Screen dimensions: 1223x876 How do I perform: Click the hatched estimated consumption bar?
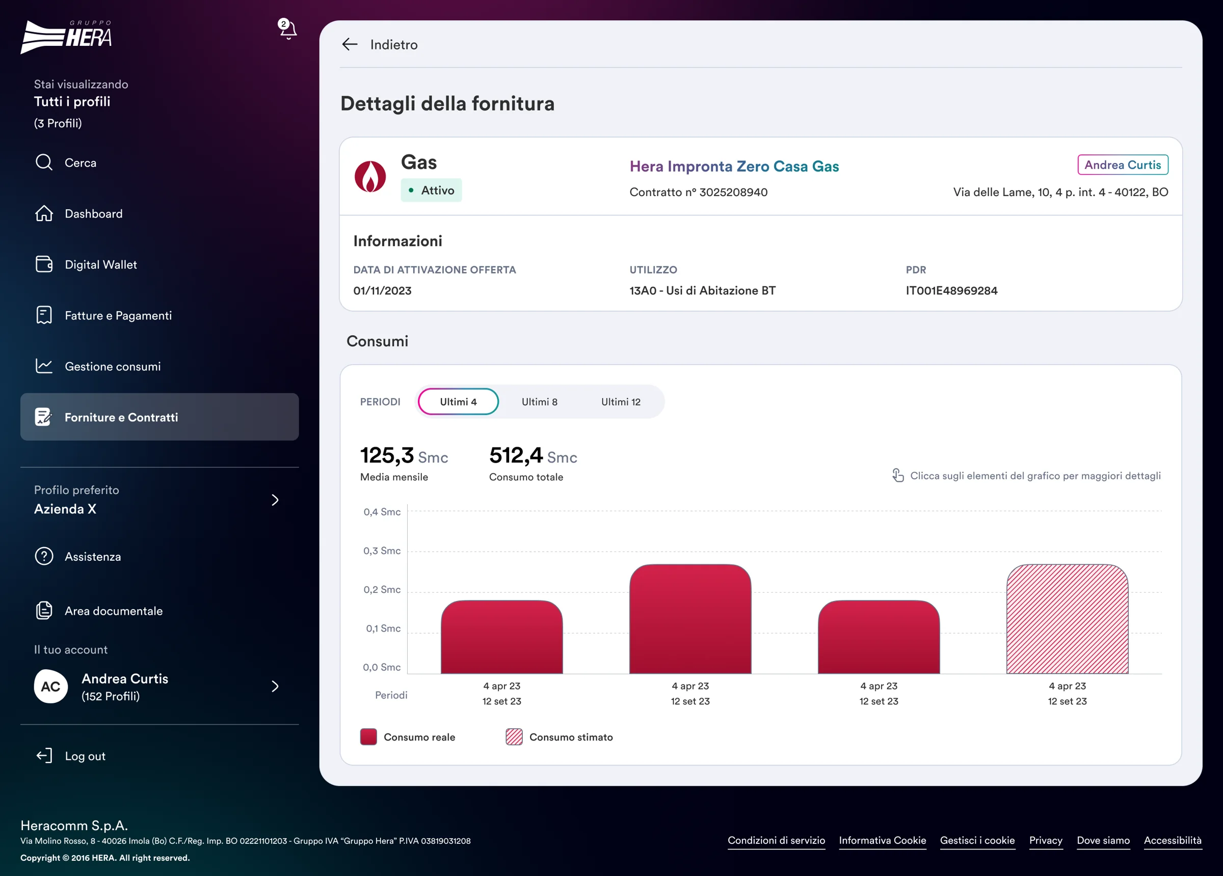click(1067, 619)
